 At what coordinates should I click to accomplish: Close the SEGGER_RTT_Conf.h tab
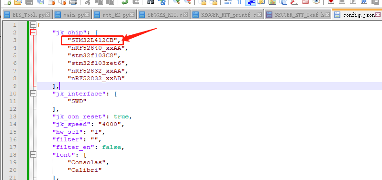[327, 15]
